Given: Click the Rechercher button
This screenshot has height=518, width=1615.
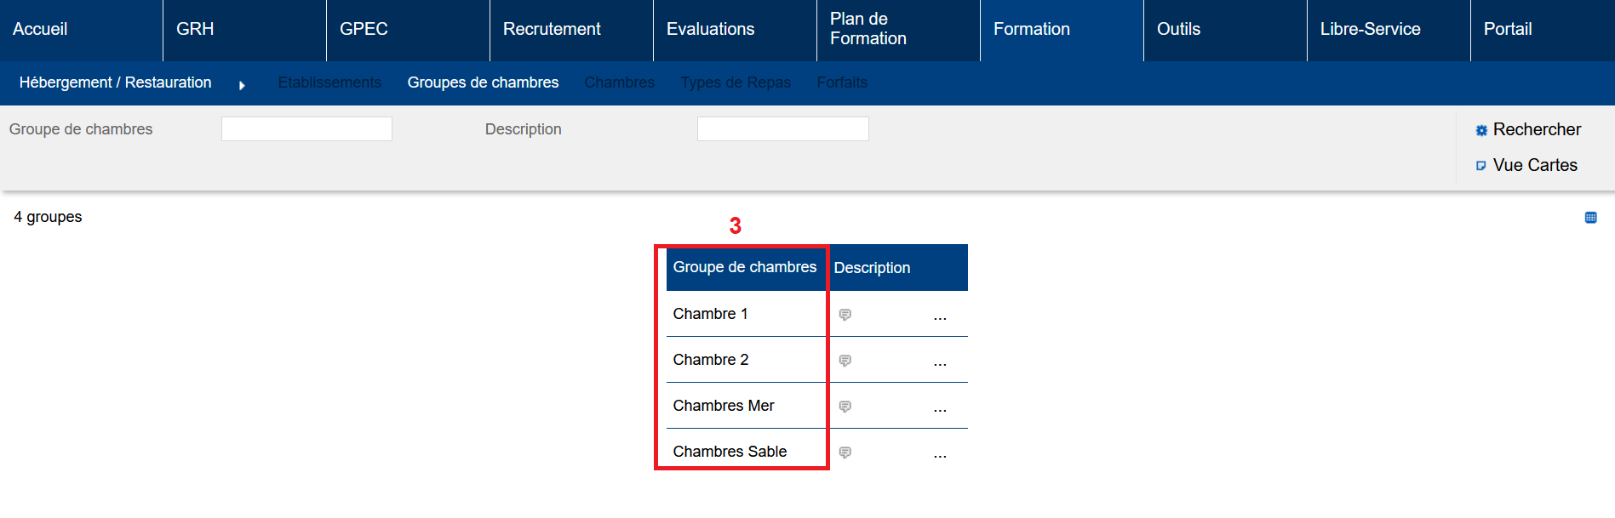Looking at the screenshot, I should click(x=1536, y=129).
